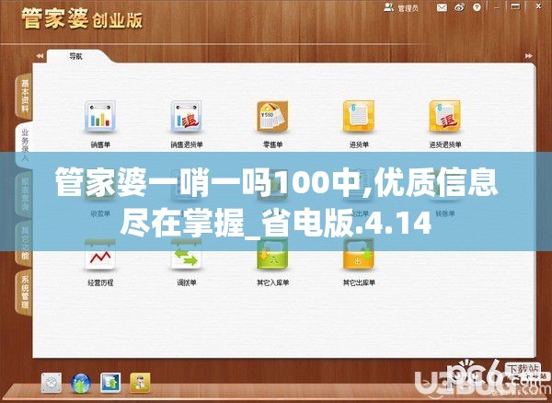
Task: Switch to the 基本资料 side tab
Action: click(25, 96)
